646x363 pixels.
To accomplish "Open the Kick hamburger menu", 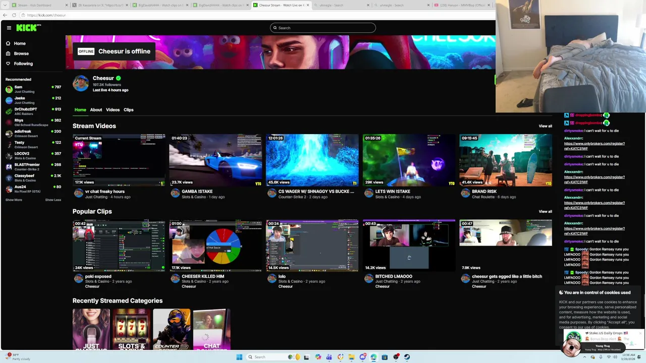I will 9,28.
